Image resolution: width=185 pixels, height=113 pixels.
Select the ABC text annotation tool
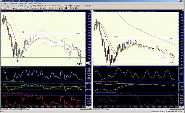click(43, 8)
